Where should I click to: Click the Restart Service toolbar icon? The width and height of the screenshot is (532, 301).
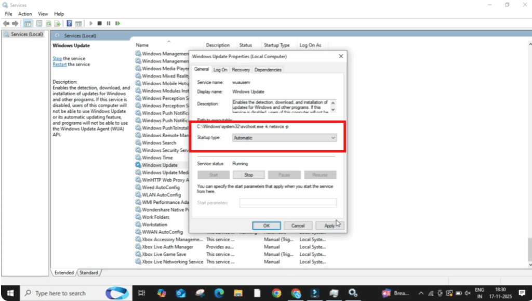point(118,23)
